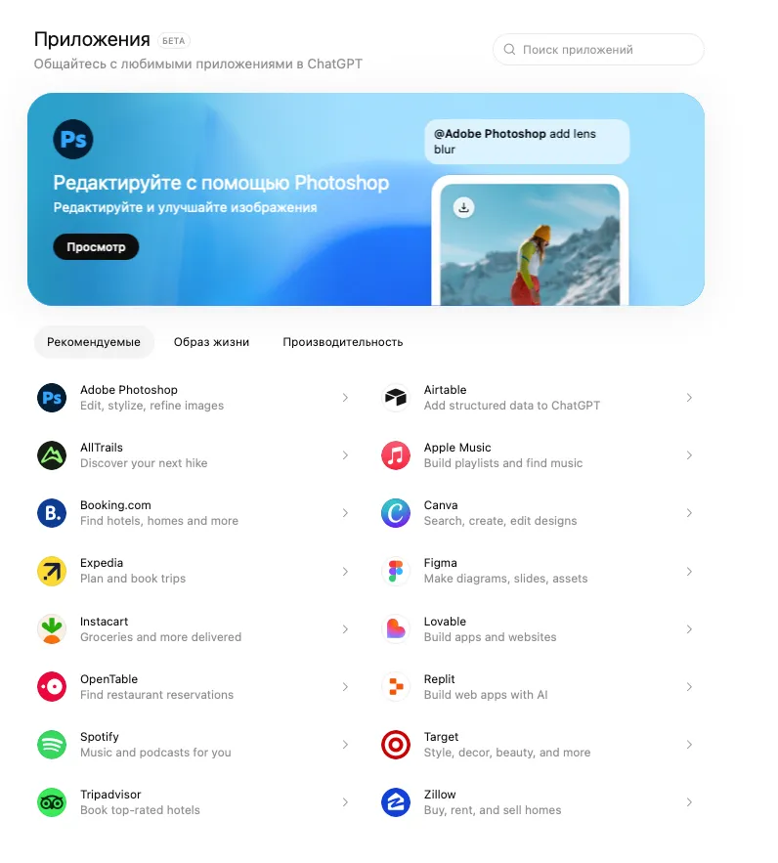Select the Apple Music note icon

click(396, 455)
